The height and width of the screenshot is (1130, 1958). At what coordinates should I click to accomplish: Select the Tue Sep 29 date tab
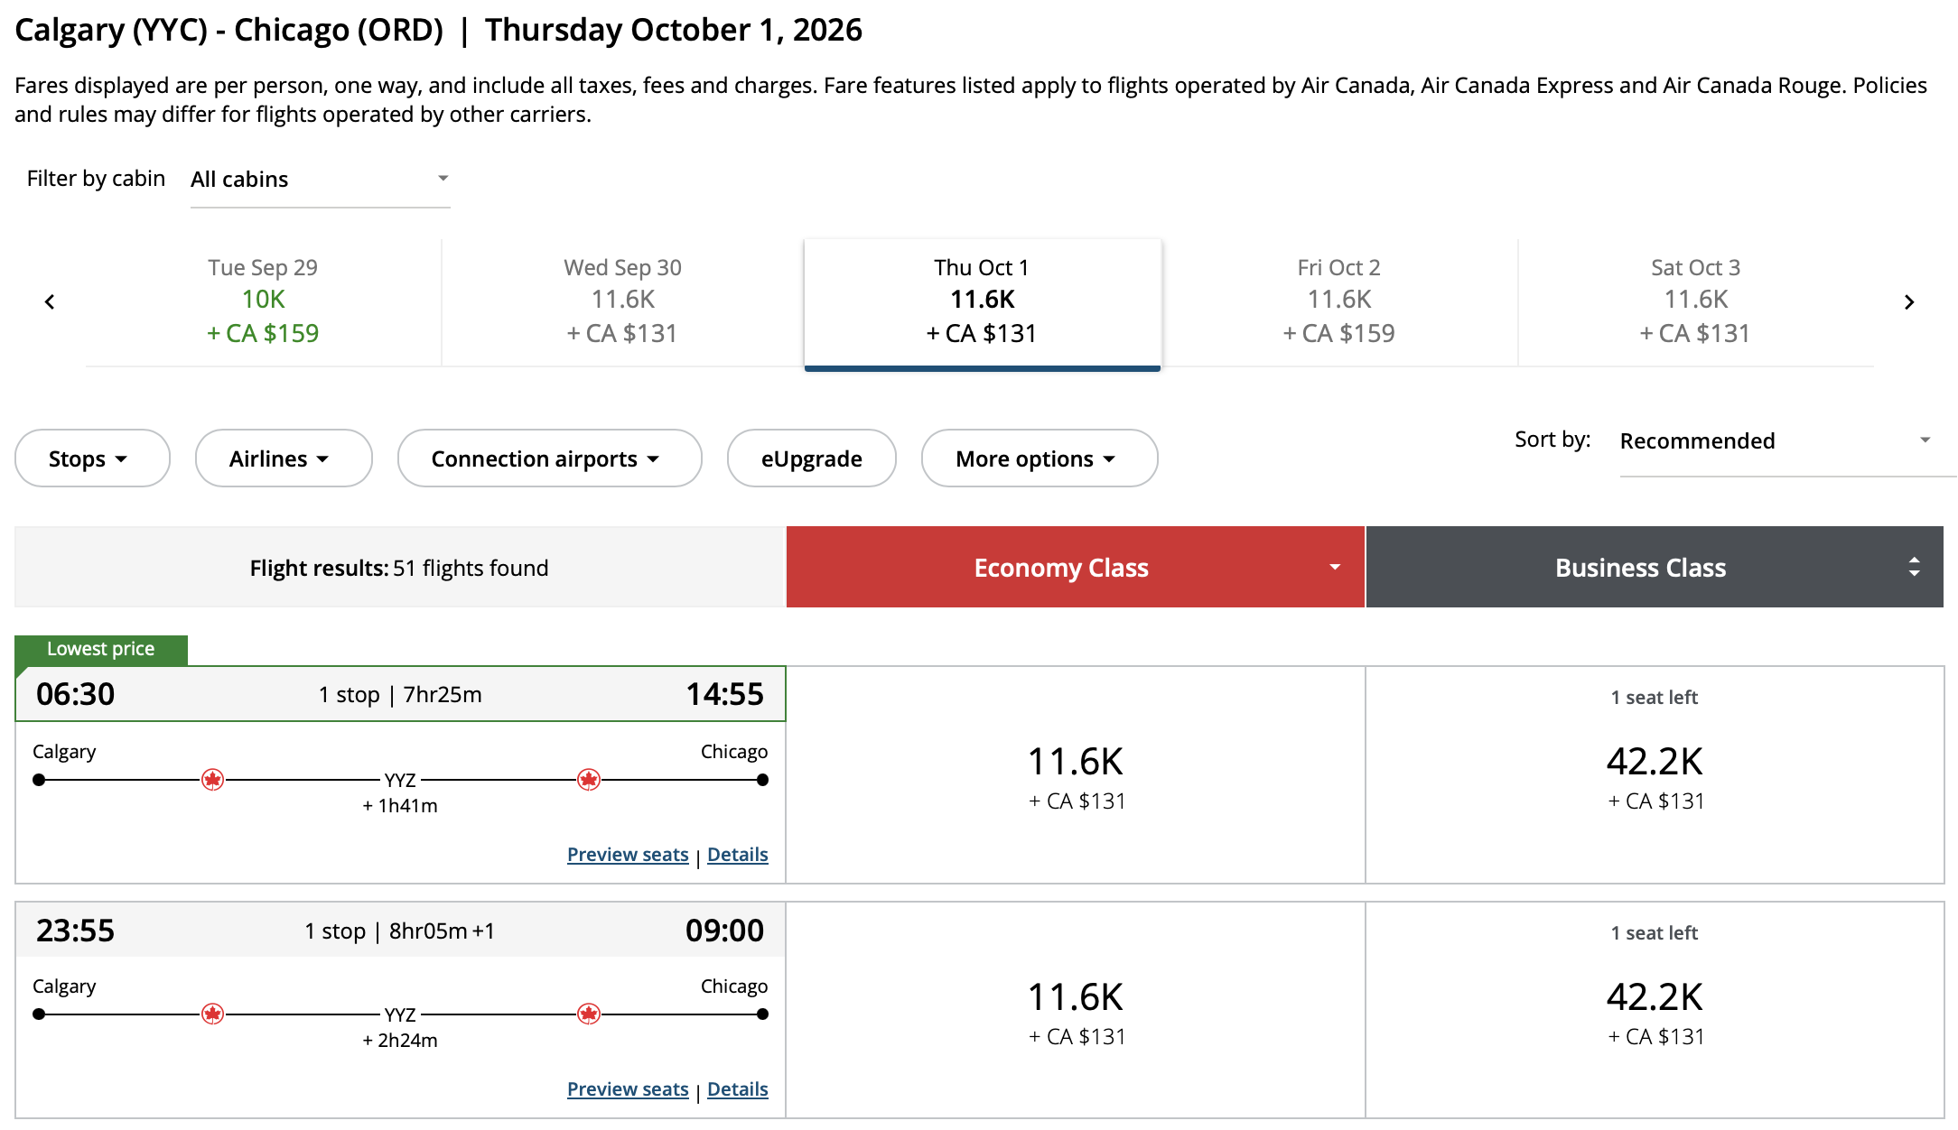[x=263, y=301]
